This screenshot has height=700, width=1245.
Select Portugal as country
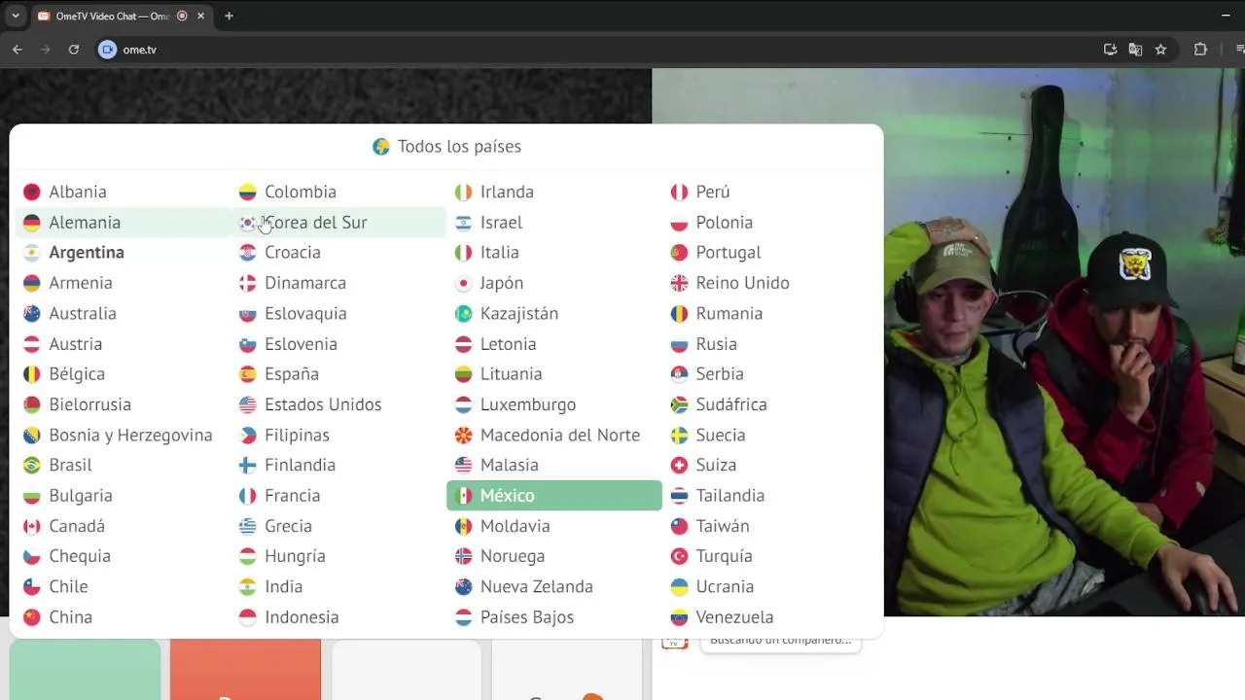770,253
